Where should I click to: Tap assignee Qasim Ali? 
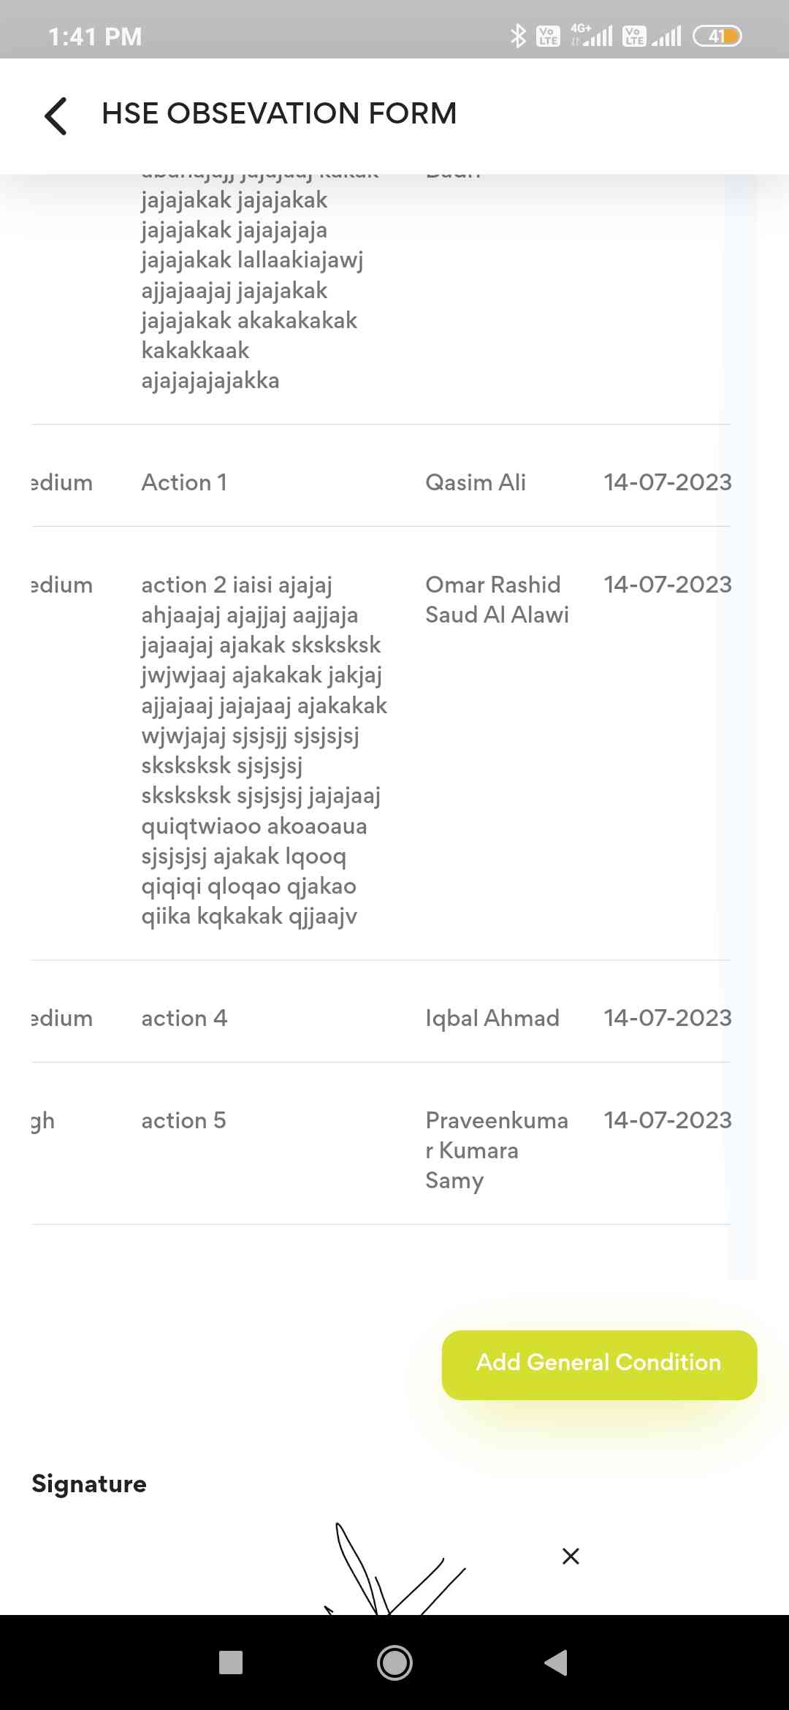(x=476, y=482)
